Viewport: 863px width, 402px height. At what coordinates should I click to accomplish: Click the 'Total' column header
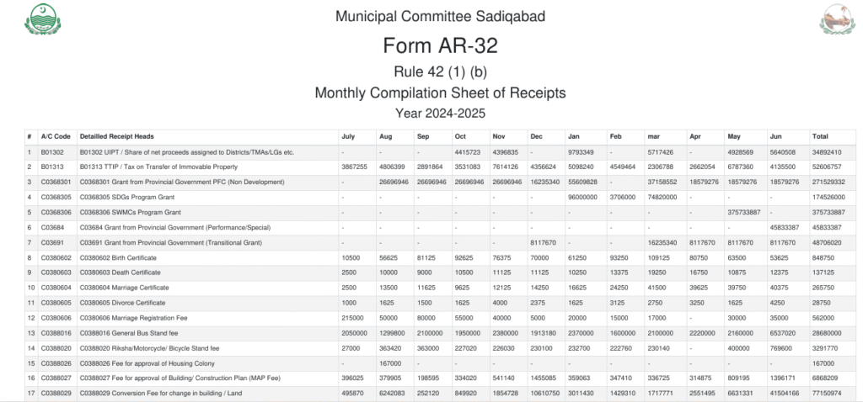click(819, 136)
